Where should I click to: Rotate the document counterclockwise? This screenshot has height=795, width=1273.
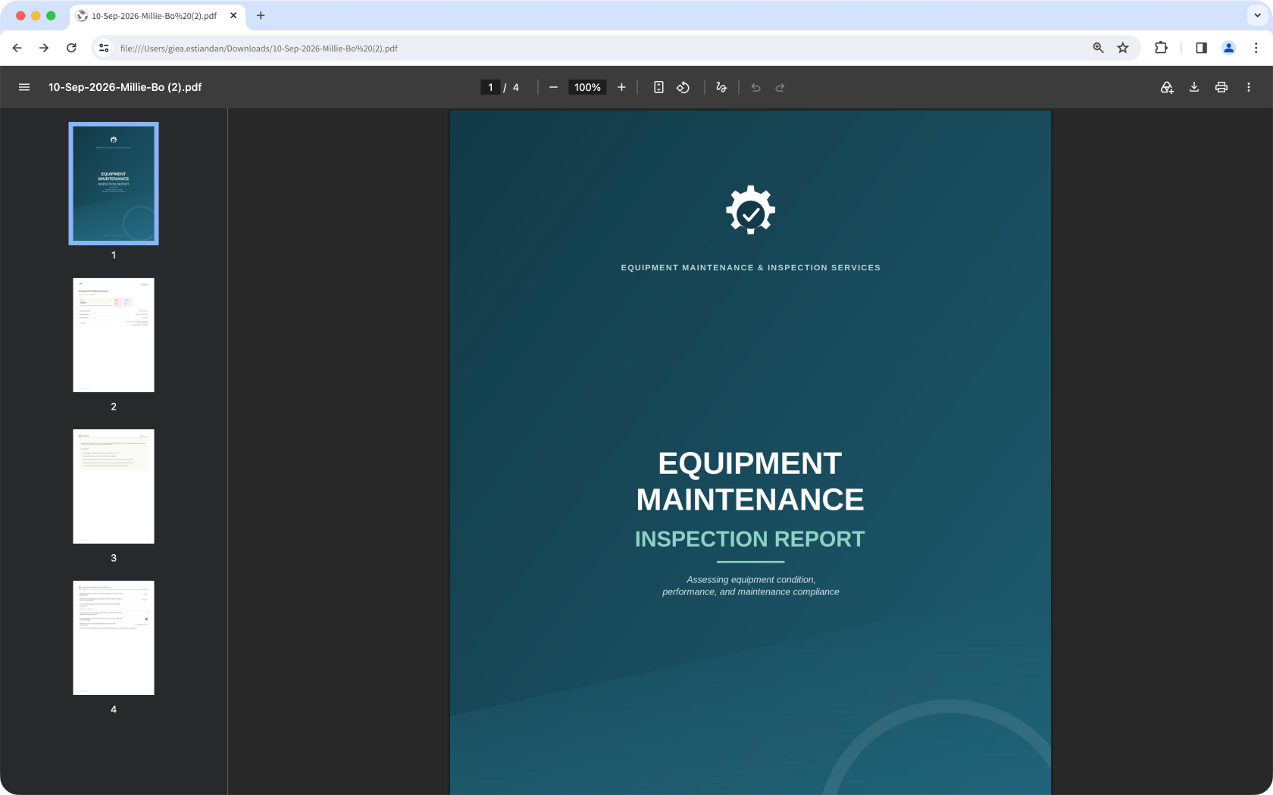coord(683,87)
